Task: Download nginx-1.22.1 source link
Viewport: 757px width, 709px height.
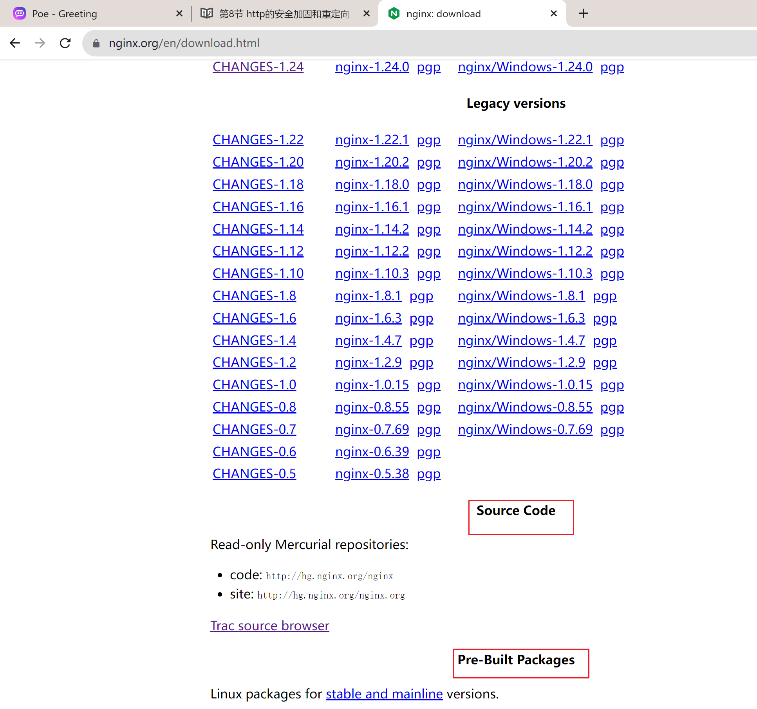Action: coord(372,140)
